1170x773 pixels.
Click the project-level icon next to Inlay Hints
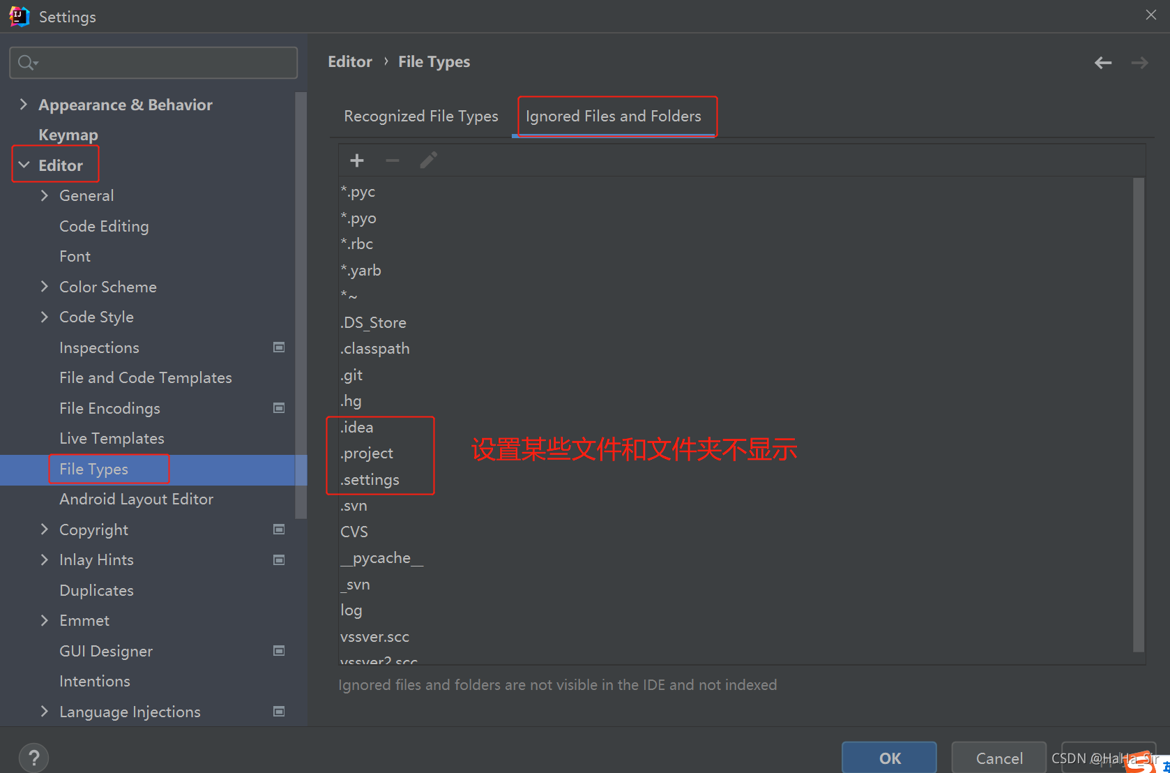pos(279,560)
